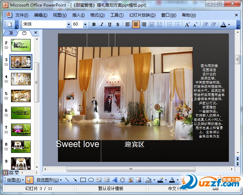The width and height of the screenshot is (243, 195).
Task: Insert clip art
Action: point(131,180)
